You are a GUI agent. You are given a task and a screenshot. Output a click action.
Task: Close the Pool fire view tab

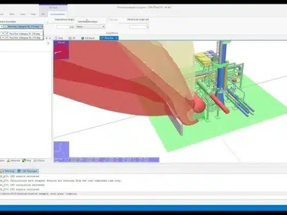[x=116, y=38]
